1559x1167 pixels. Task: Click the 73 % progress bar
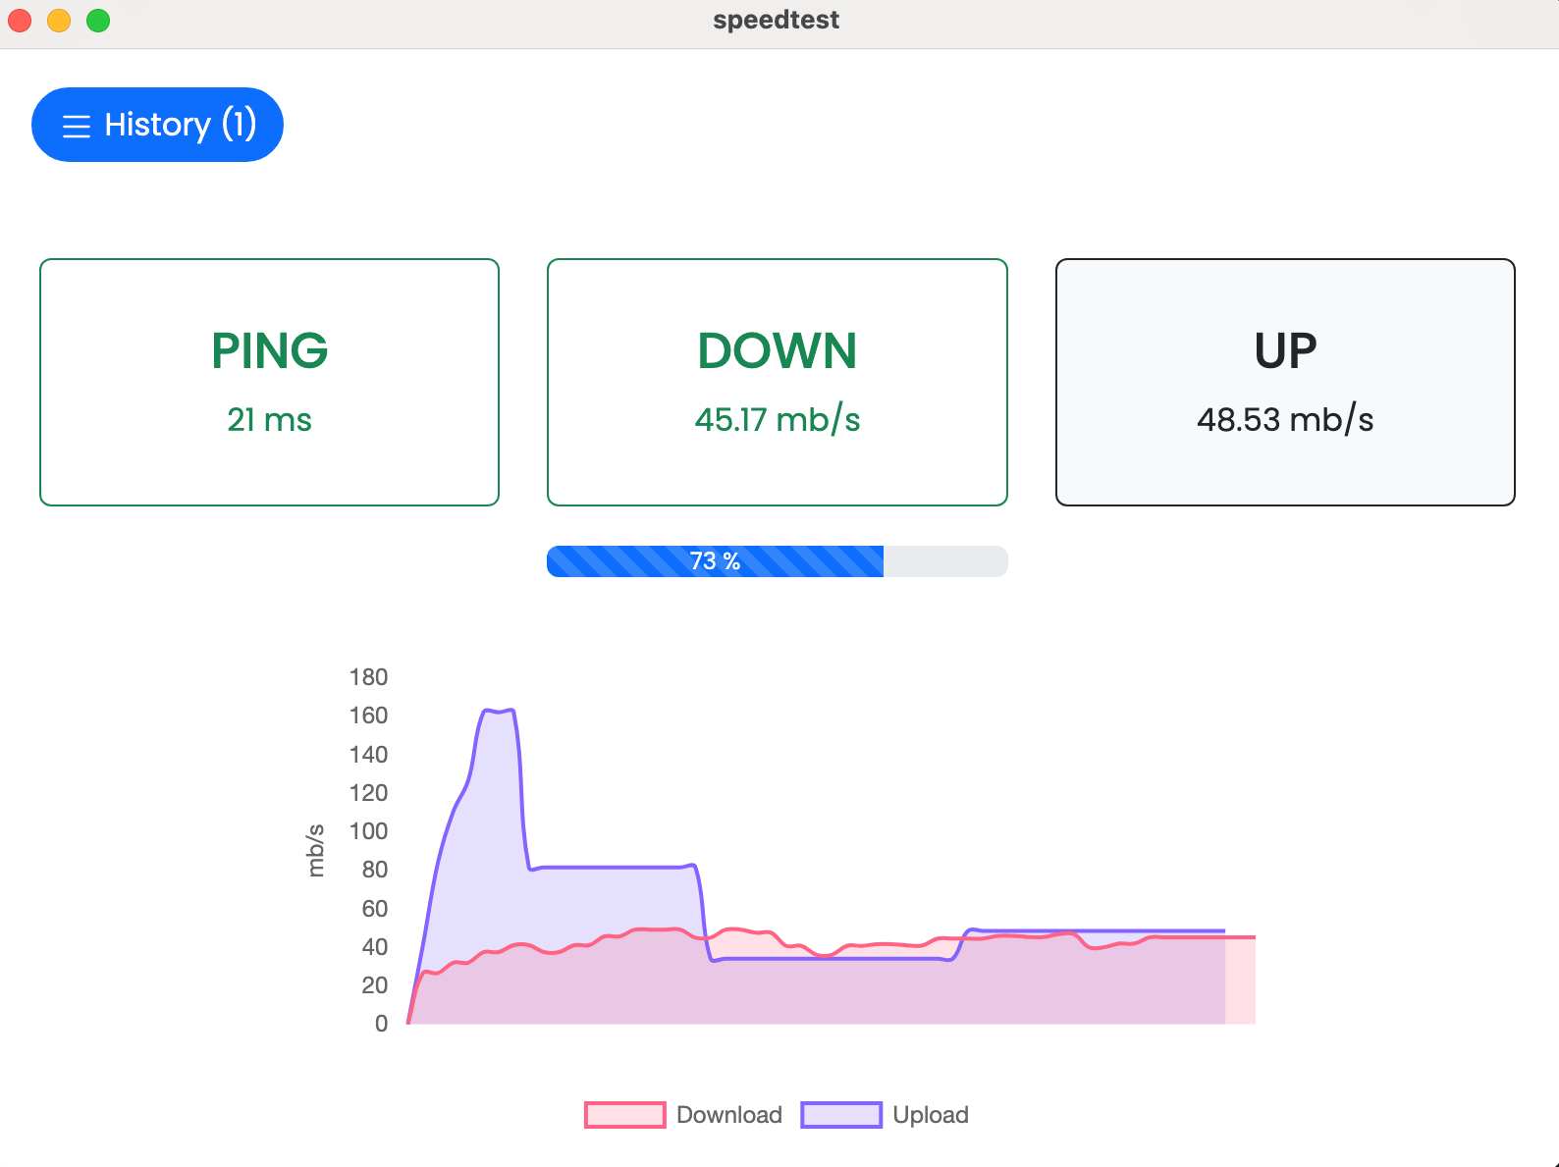[x=715, y=561]
